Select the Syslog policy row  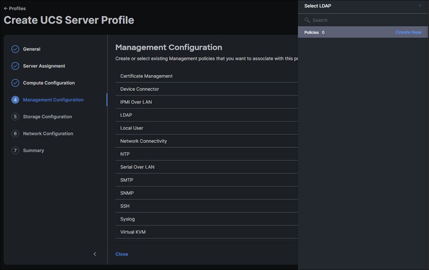click(x=207, y=219)
